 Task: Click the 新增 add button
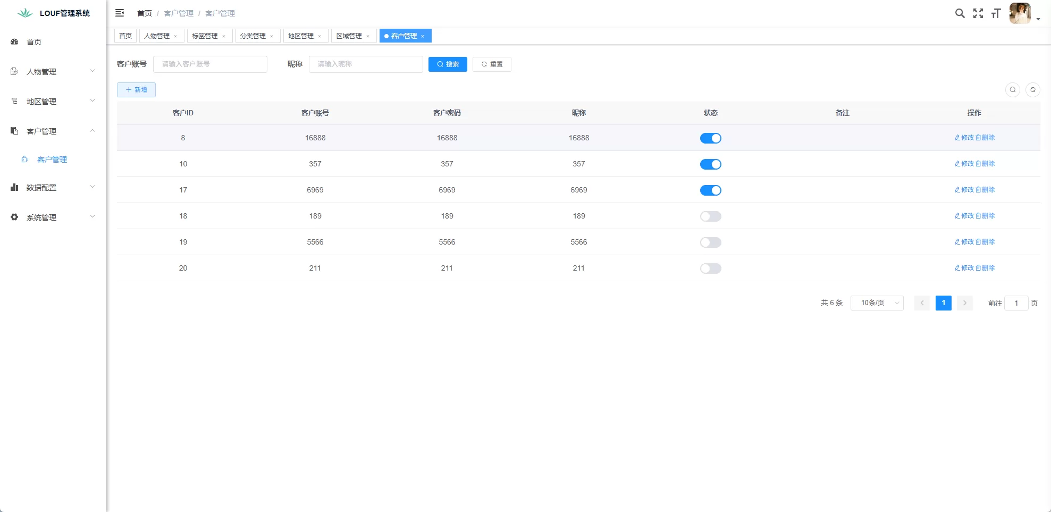136,90
